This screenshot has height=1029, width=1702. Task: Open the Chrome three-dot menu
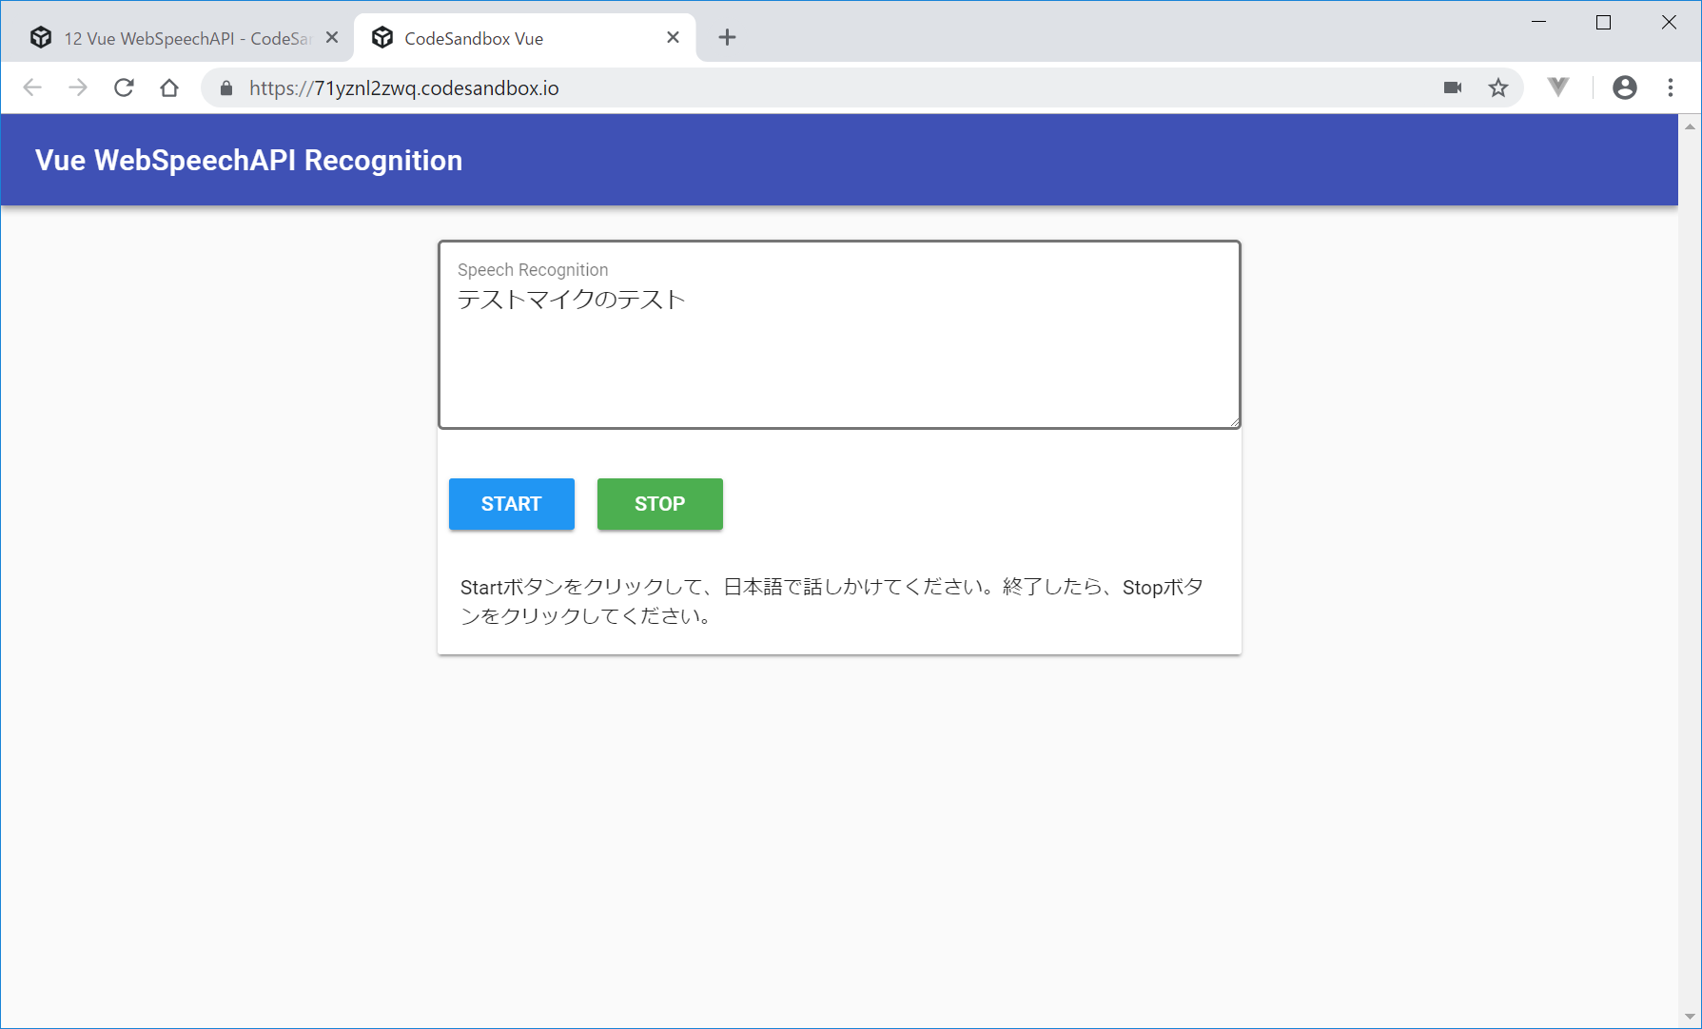[1671, 87]
